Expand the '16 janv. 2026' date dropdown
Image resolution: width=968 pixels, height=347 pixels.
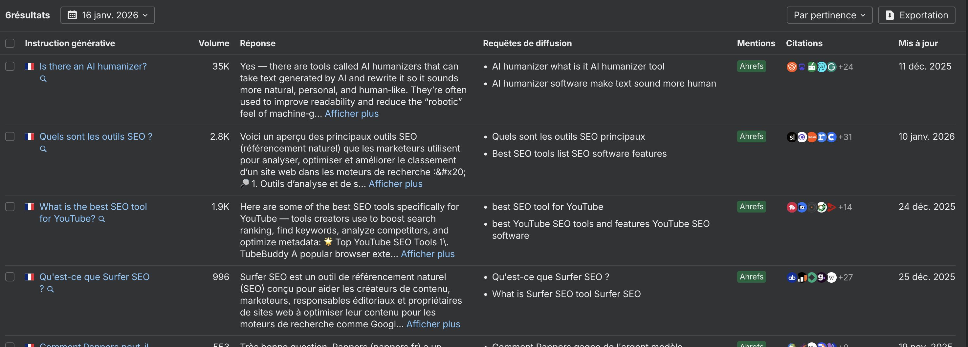pyautogui.click(x=108, y=15)
